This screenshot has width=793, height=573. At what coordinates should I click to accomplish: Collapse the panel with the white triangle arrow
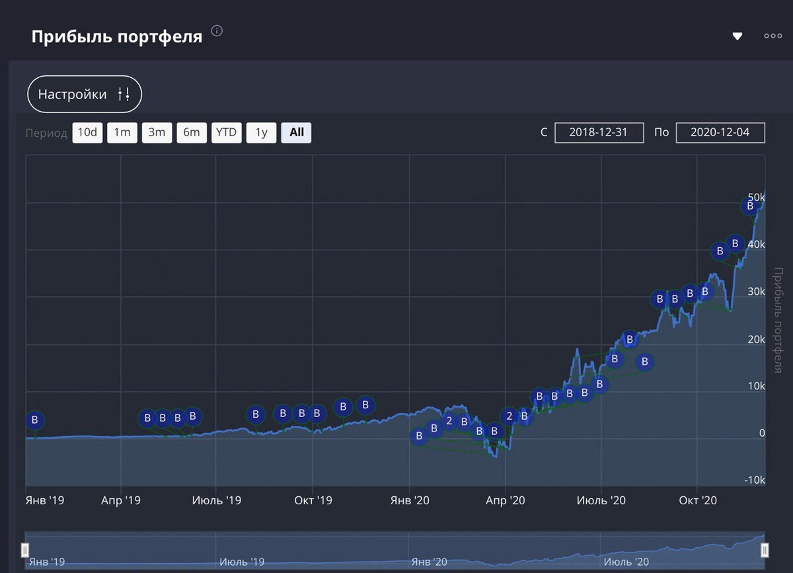[x=737, y=36]
